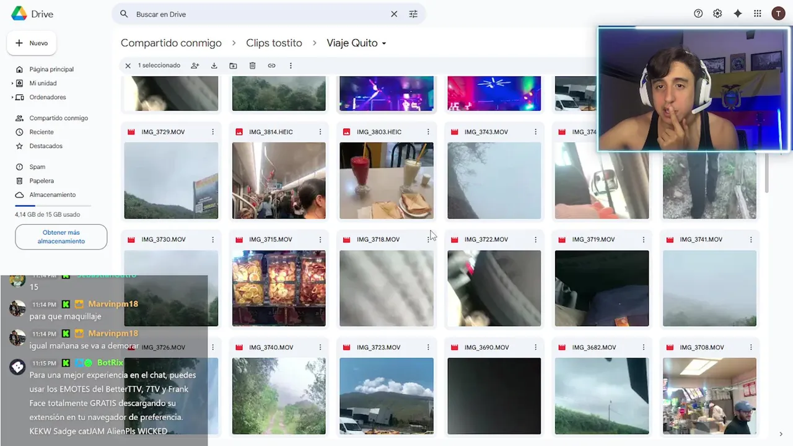Go to Compartido conmigo breadcrumb
Screen dimensions: 793x446
pos(171,43)
